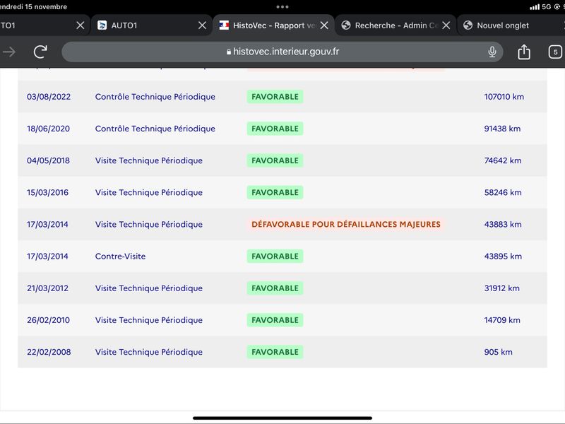Select the 43895 km mileage value

pos(503,257)
